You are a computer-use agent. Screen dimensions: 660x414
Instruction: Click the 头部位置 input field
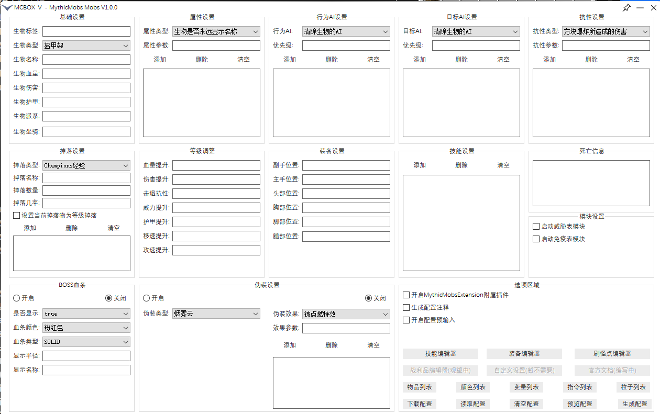click(346, 194)
